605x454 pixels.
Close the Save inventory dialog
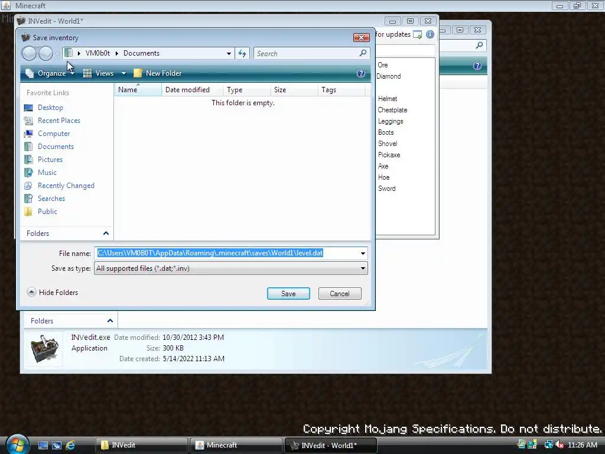361,37
